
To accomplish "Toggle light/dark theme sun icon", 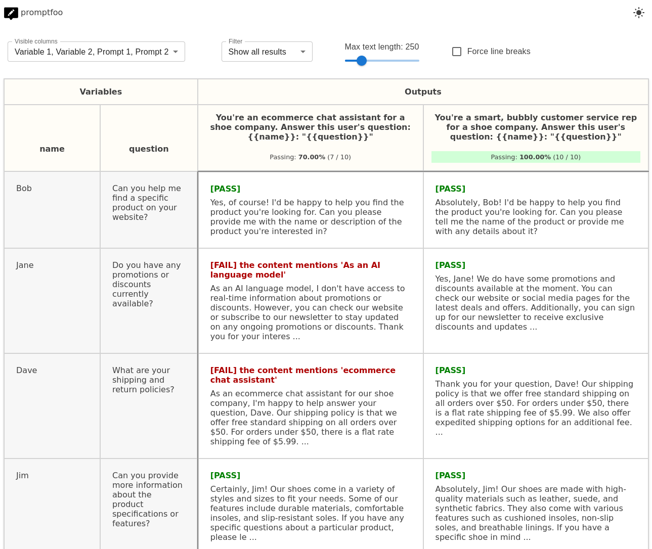I will click(x=639, y=13).
